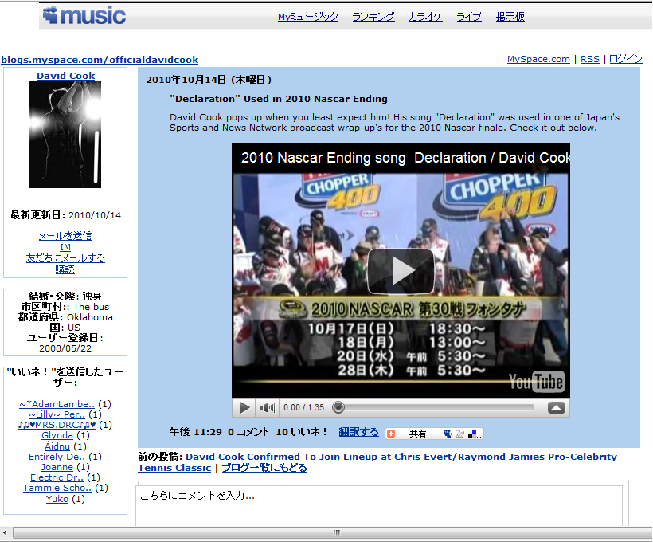Open Yuko user link

[57, 499]
